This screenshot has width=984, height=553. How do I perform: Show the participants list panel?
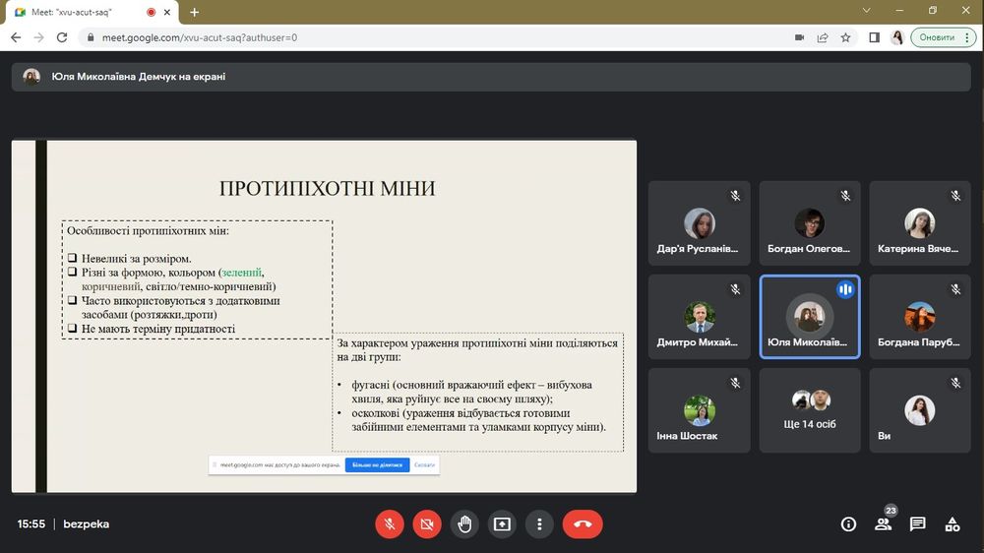click(x=883, y=524)
